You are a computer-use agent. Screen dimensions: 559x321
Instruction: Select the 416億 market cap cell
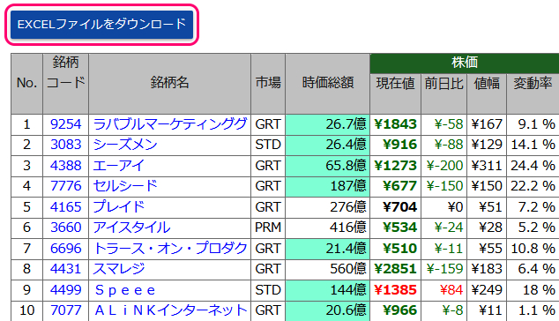(x=328, y=228)
